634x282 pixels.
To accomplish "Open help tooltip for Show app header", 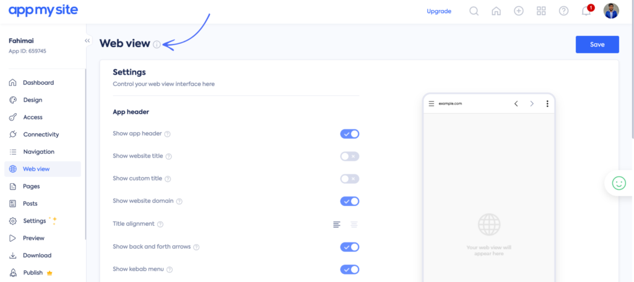I will (x=167, y=134).
